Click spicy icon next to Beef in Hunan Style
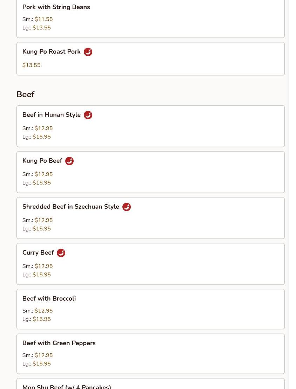The width and height of the screenshot is (296, 389). [88, 115]
